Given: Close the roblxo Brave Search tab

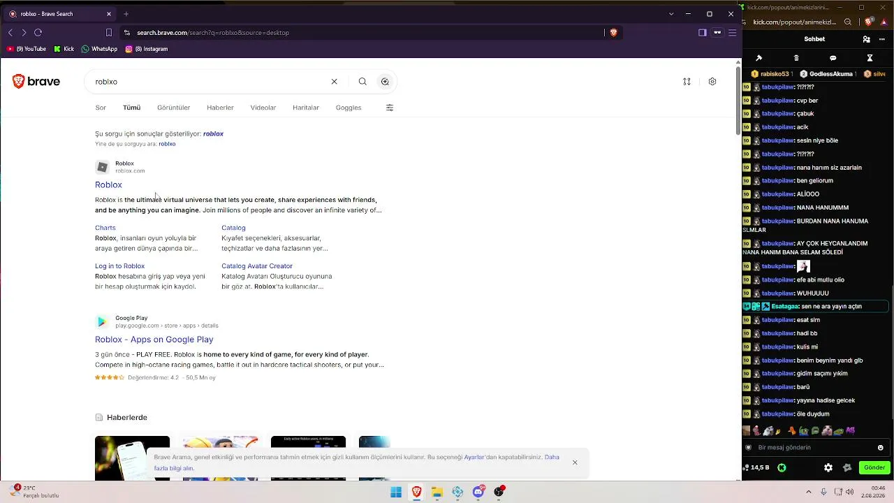Looking at the screenshot, I should (109, 14).
